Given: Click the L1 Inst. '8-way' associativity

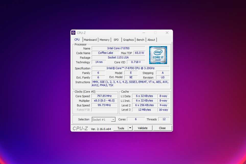Looking at the screenshot, I should point(163,100).
